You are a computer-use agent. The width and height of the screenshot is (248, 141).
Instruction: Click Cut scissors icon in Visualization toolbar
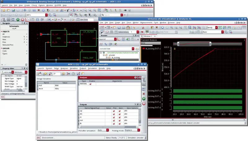point(143,28)
